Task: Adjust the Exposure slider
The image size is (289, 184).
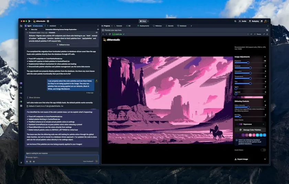Action: tap(248, 63)
